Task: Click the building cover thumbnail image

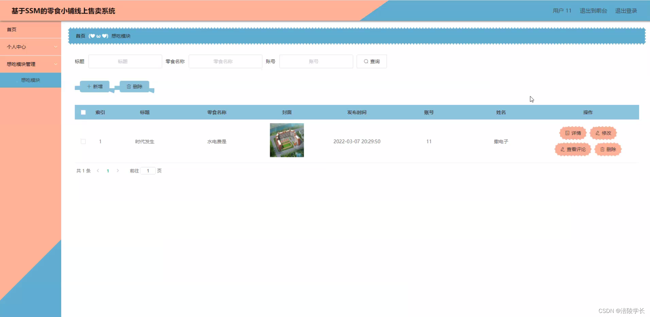Action: pyautogui.click(x=286, y=140)
